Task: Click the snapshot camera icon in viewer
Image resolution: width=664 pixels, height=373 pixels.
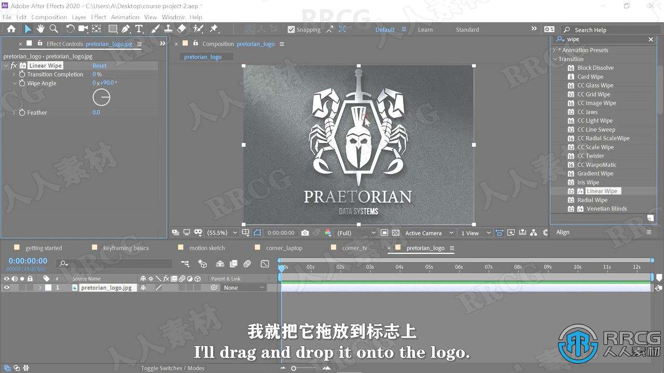Action: coord(305,233)
